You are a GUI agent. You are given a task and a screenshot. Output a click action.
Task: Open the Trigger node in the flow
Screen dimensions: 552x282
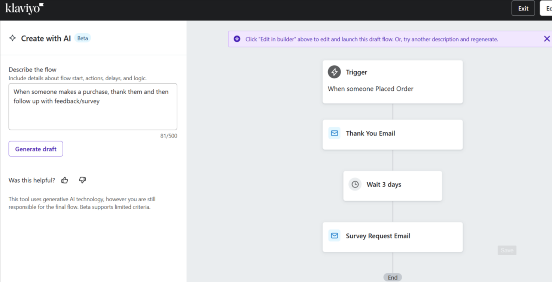point(392,81)
